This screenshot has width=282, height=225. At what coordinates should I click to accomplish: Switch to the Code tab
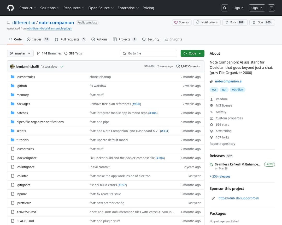tap(15, 39)
